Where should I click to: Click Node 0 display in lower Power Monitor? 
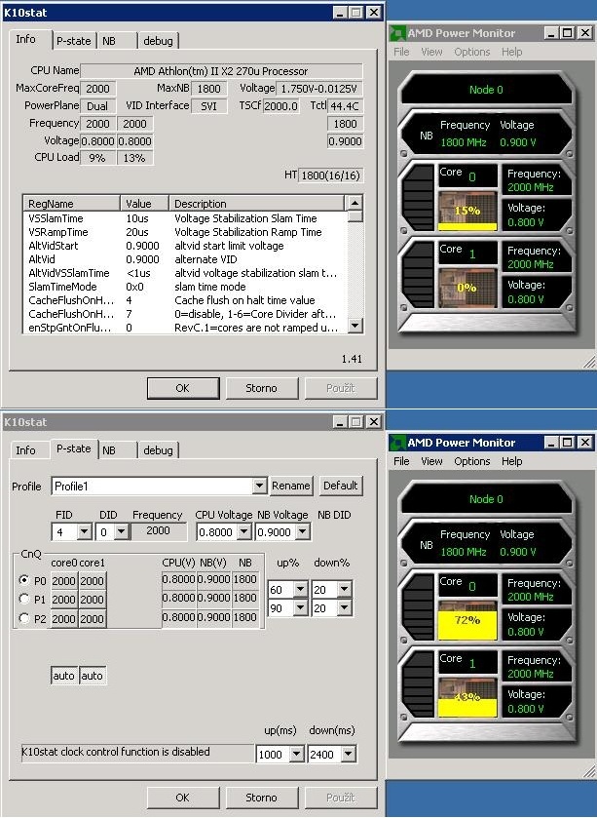click(486, 499)
